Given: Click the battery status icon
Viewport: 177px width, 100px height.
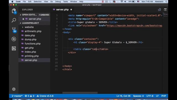Looking at the screenshot, I should (134, 2).
